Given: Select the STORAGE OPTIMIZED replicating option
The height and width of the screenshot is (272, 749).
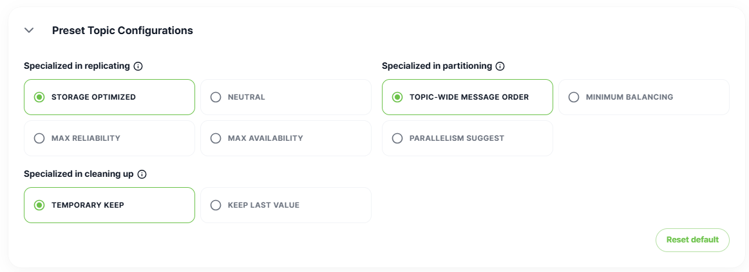Looking at the screenshot, I should click(109, 97).
